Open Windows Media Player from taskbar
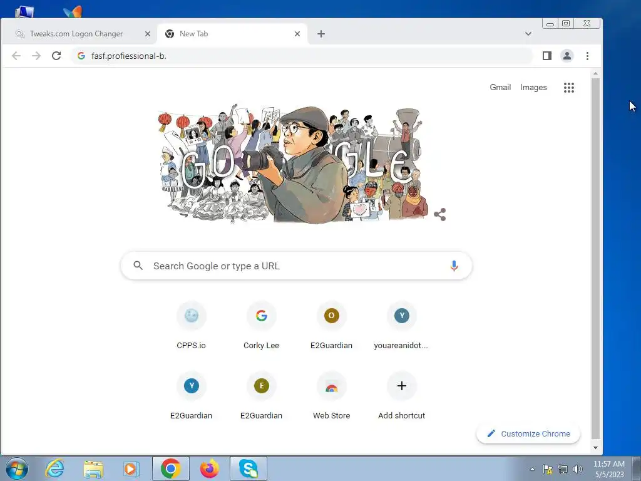 click(x=131, y=468)
